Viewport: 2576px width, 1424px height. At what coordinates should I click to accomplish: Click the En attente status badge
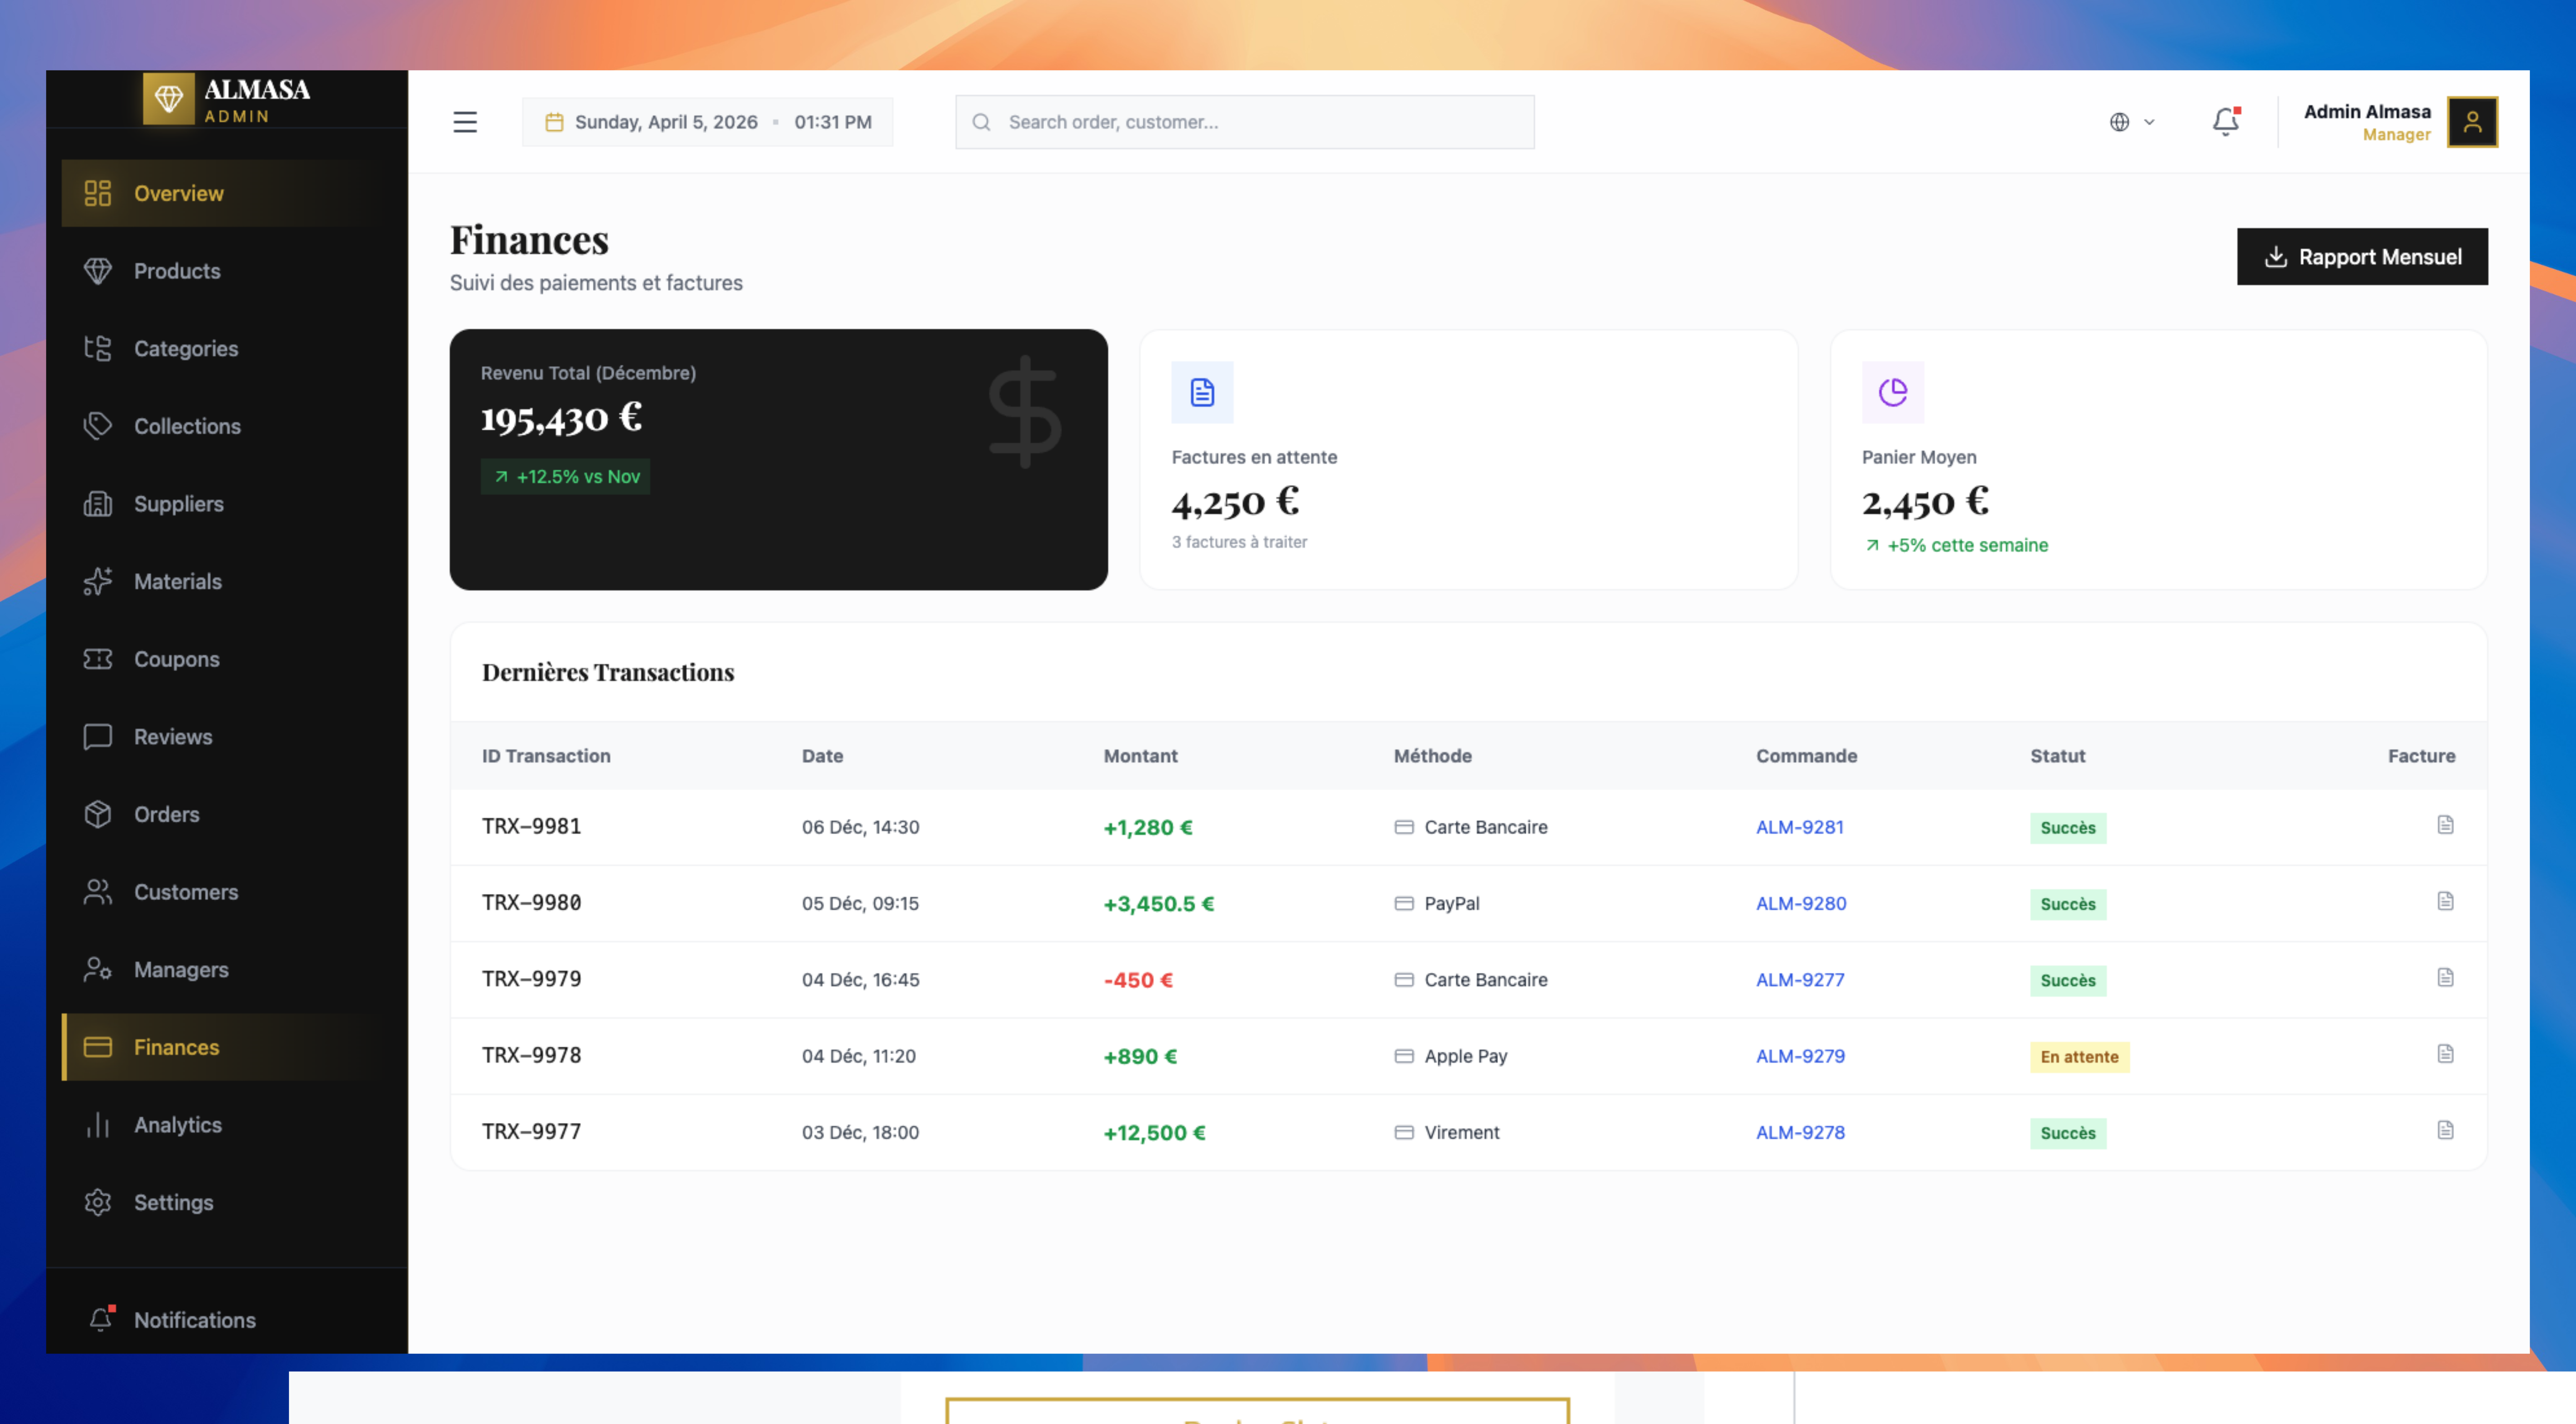coord(2079,1057)
